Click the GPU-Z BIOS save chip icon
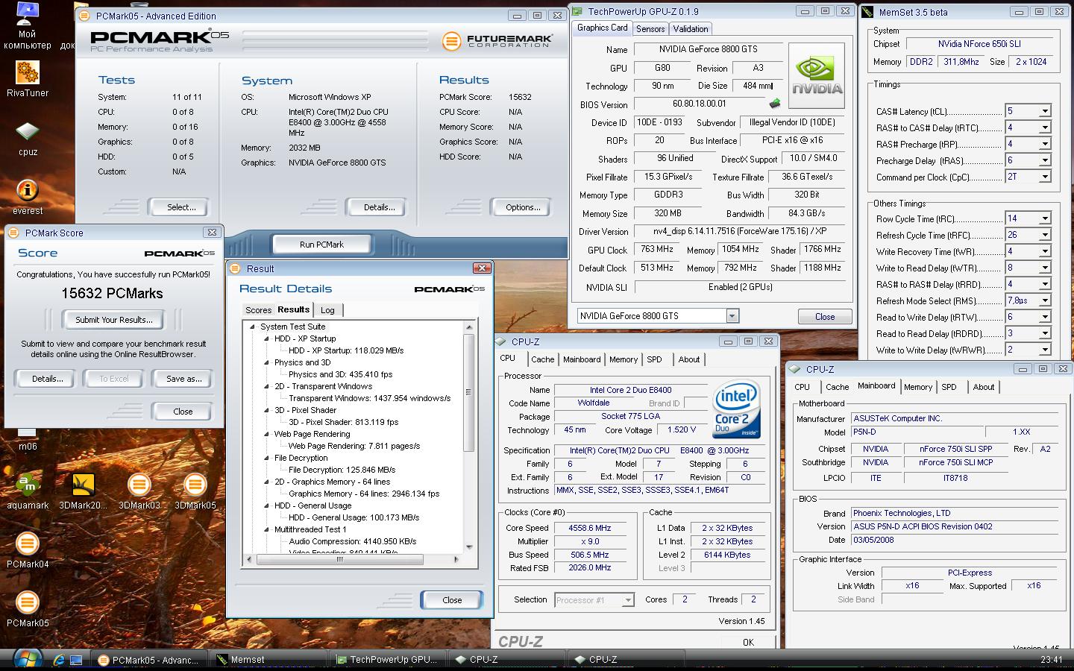This screenshot has height=671, width=1074. point(775,104)
